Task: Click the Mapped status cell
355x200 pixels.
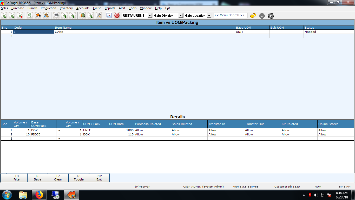Action: (x=329, y=32)
